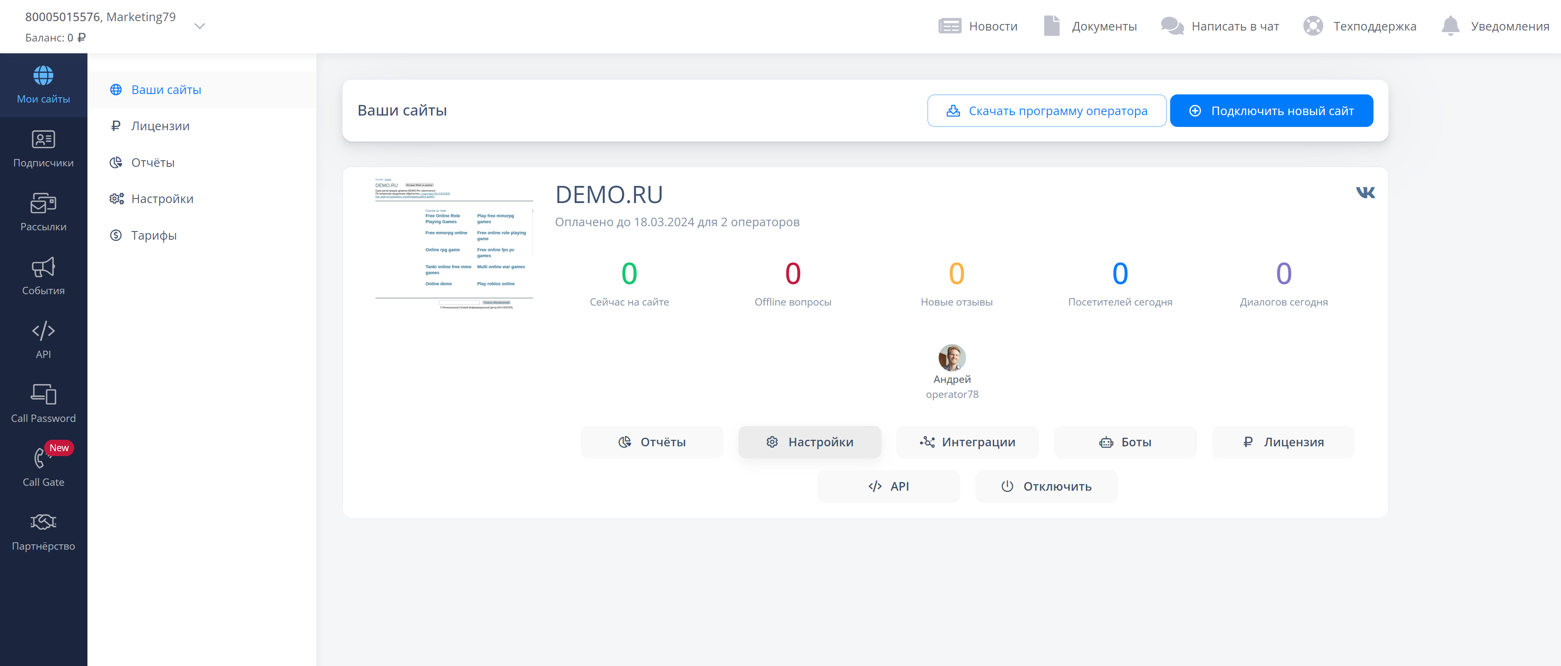Viewport: 1561px width, 666px height.
Task: Select the Лицензии submenu item
Action: 160,126
